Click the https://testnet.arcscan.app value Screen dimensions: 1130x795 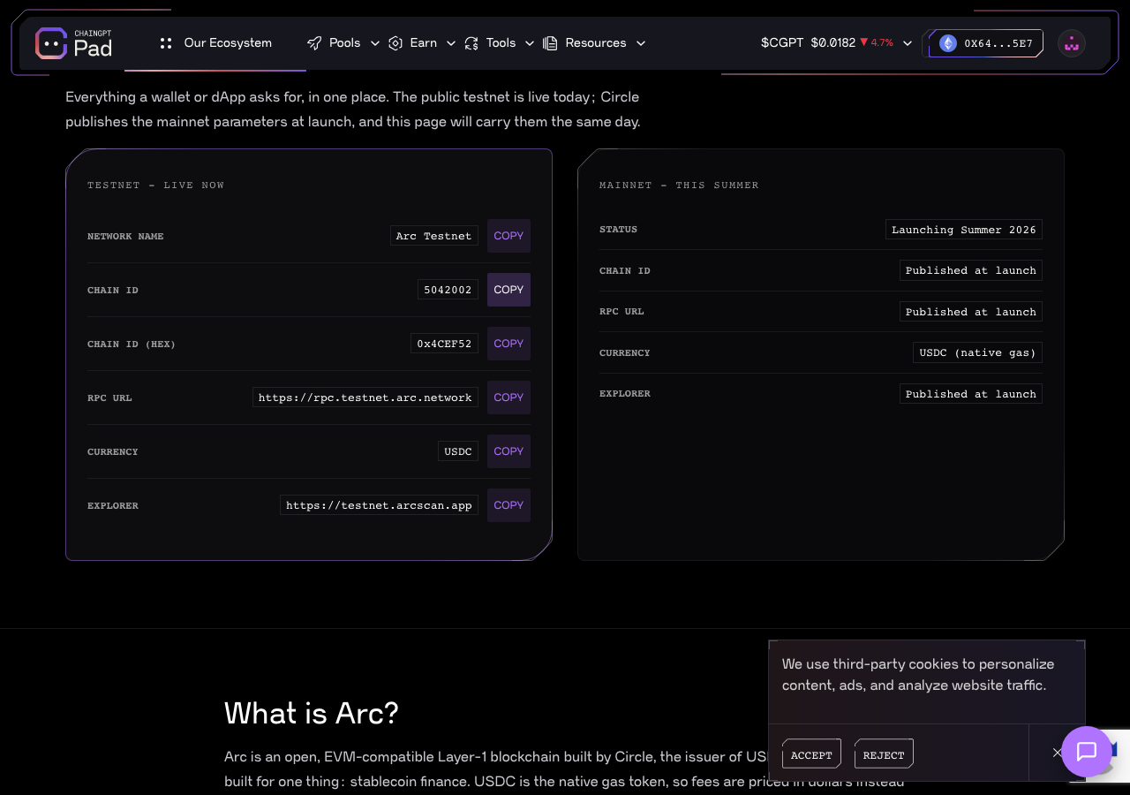[380, 505]
